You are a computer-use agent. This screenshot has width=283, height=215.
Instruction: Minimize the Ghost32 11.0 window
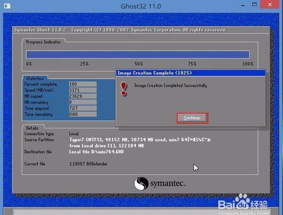click(243, 5)
